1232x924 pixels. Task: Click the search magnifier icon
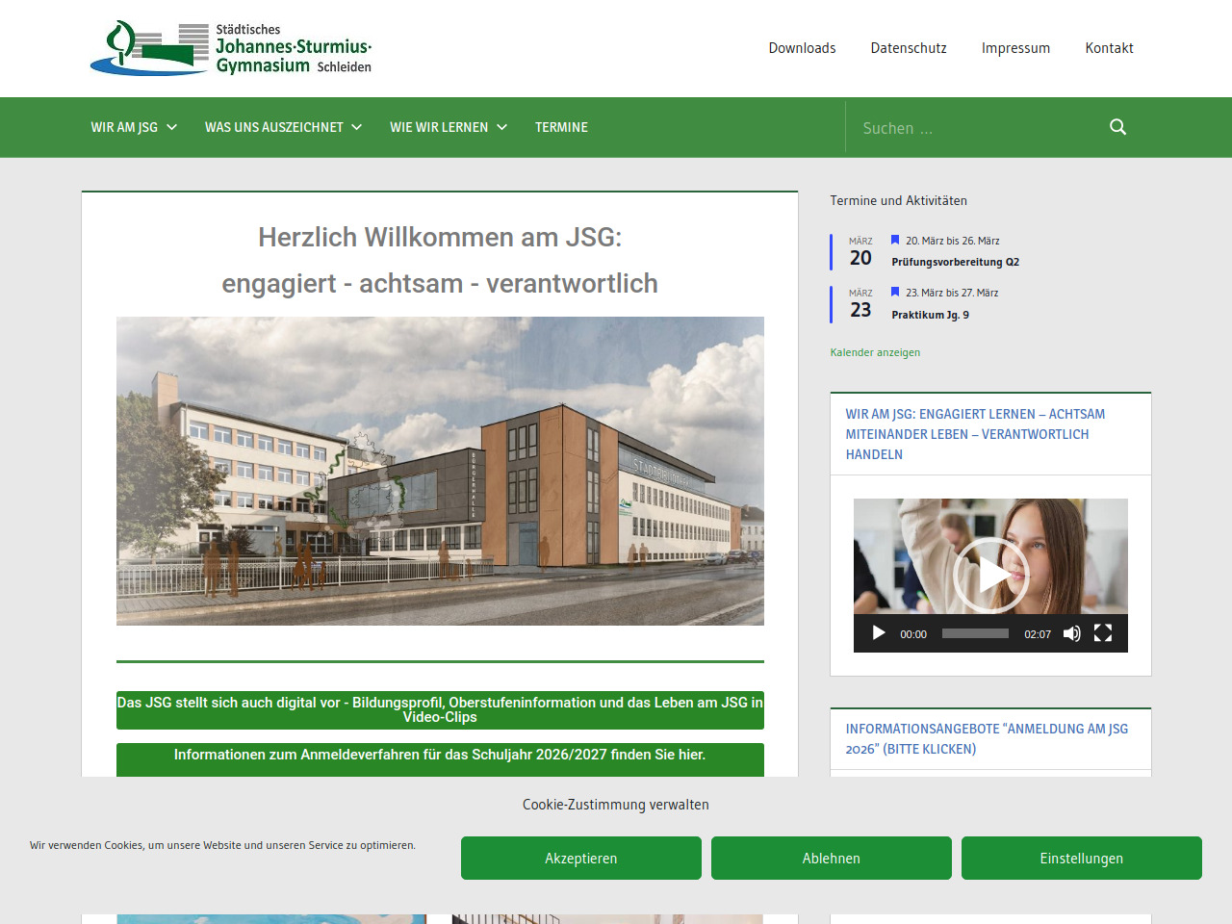[x=1117, y=127]
